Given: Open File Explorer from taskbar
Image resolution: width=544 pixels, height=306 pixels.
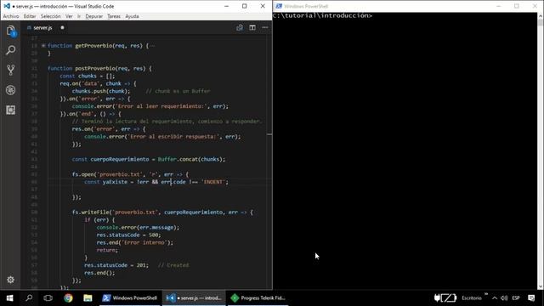Looking at the screenshot, I should pyautogui.click(x=88, y=298).
